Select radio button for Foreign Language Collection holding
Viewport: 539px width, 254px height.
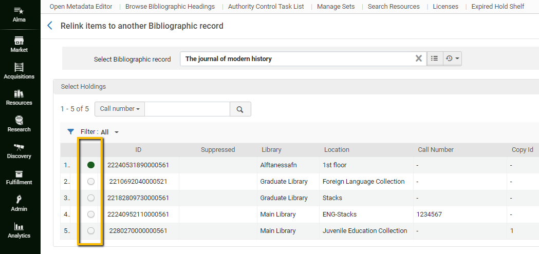[91, 182]
